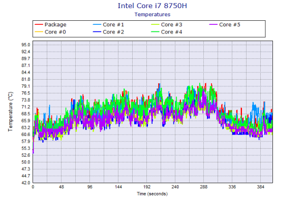Click the purple Core #5 color line

(213, 24)
